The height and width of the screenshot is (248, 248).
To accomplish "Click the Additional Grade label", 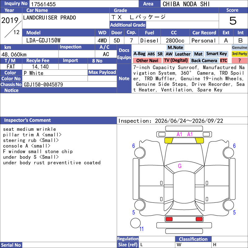I will 128,25.
